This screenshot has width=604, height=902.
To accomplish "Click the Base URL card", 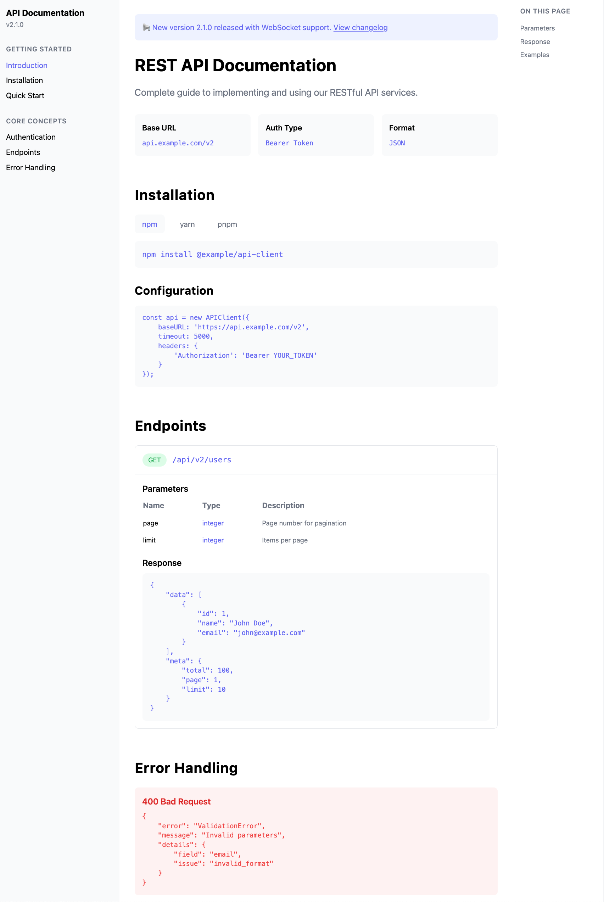I will pos(192,135).
